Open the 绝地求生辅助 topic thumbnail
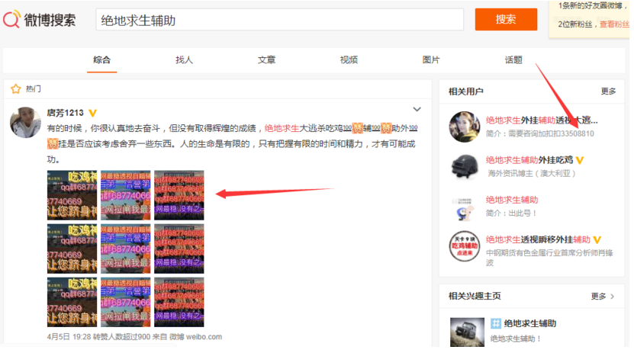Viewport: 634px width, 353px height. [x=467, y=332]
